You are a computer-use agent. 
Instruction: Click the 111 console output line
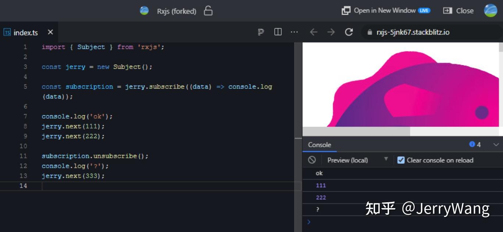(403, 185)
